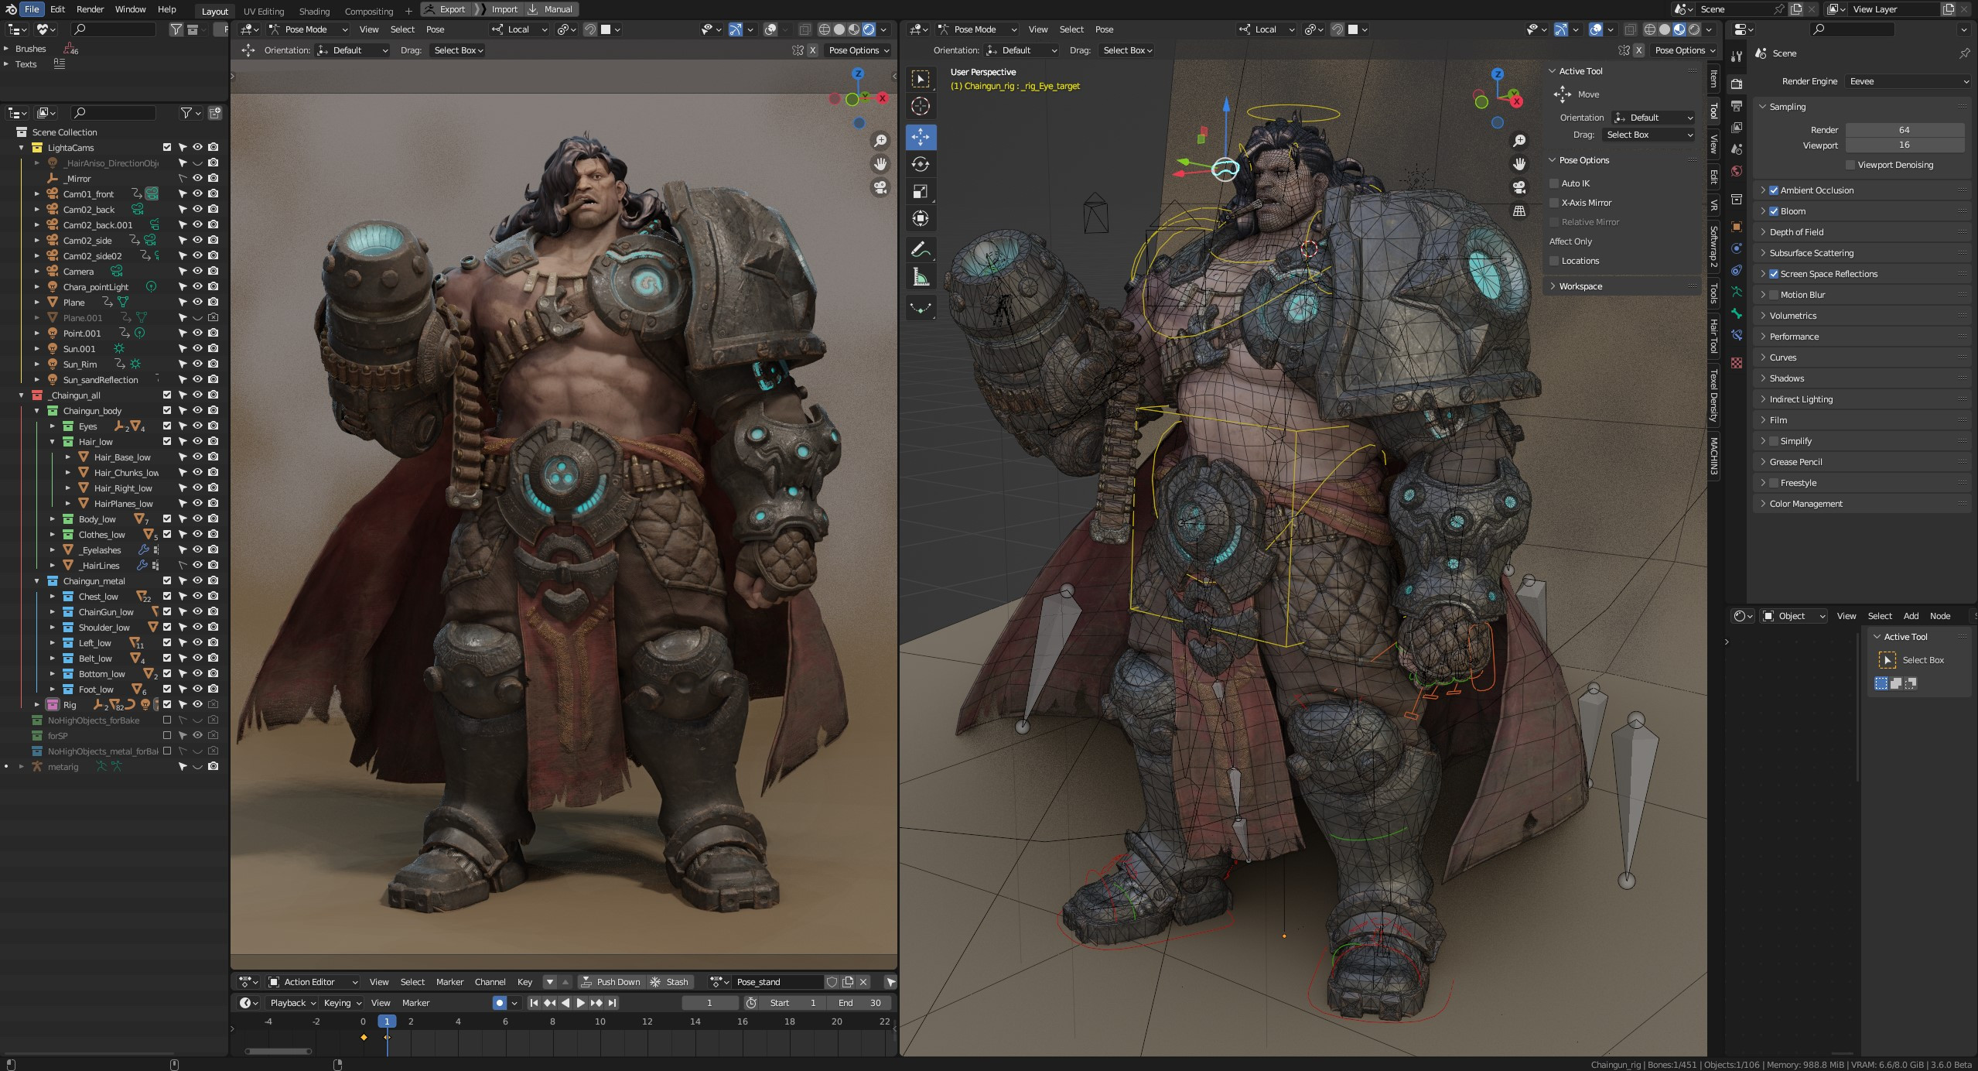
Task: Select the Measure tool in right viewport
Action: (921, 276)
